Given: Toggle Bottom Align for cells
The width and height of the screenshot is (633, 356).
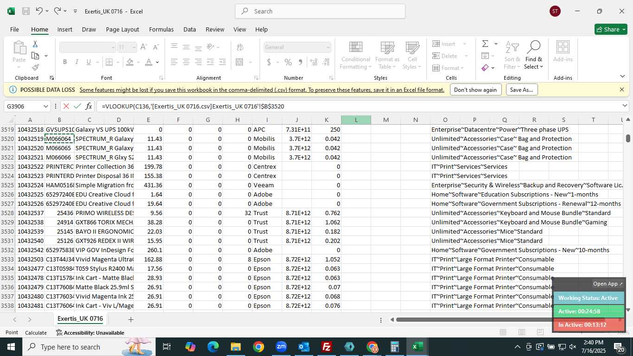Looking at the screenshot, I should click(198, 47).
